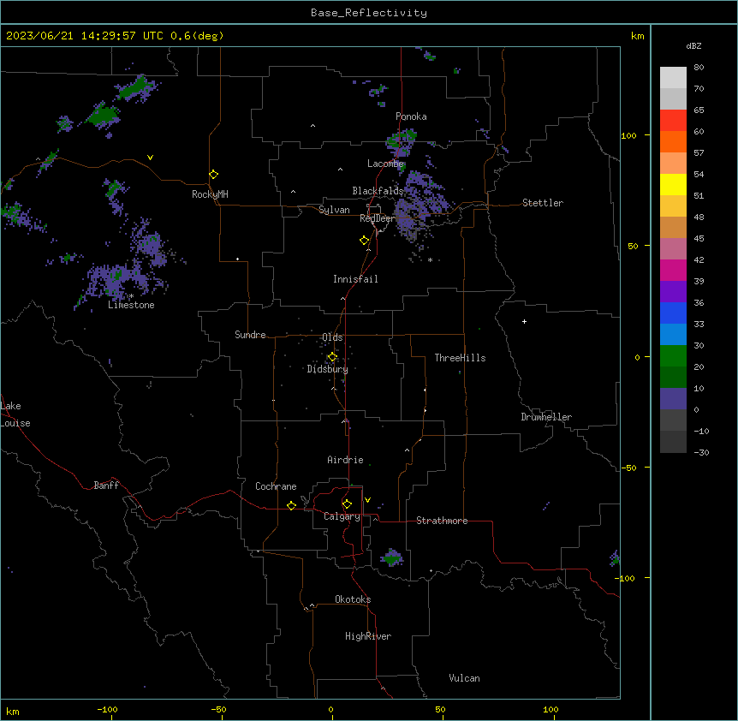738x721 pixels.
Task: Click the Vulcan label
Action: click(464, 678)
